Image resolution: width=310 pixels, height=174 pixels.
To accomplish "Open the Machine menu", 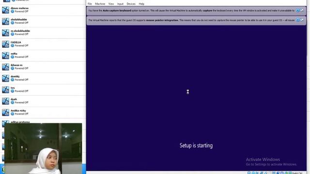I will pyautogui.click(x=100, y=4).
